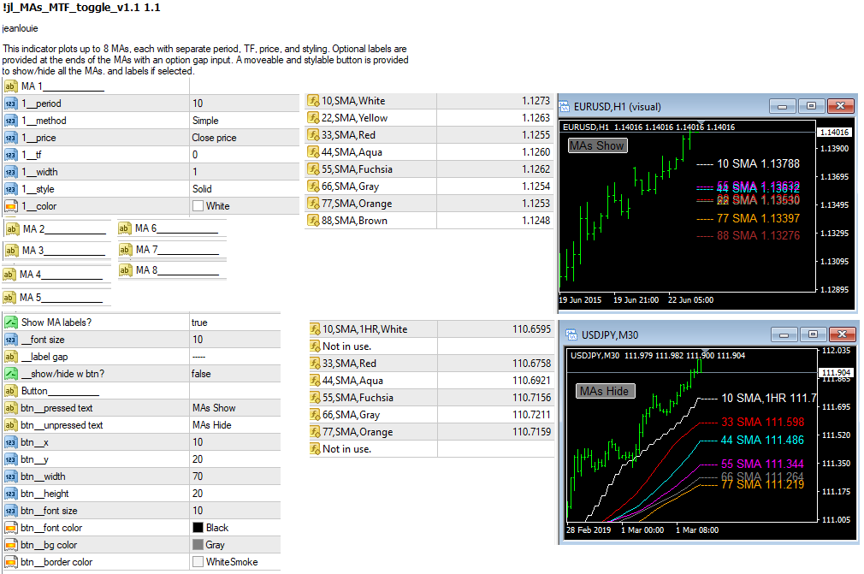864x574 pixels.
Task: Click the 88,SMA,Brown data window icon
Action: tap(314, 221)
